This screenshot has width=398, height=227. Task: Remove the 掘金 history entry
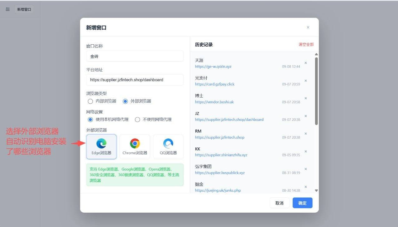tap(306, 187)
